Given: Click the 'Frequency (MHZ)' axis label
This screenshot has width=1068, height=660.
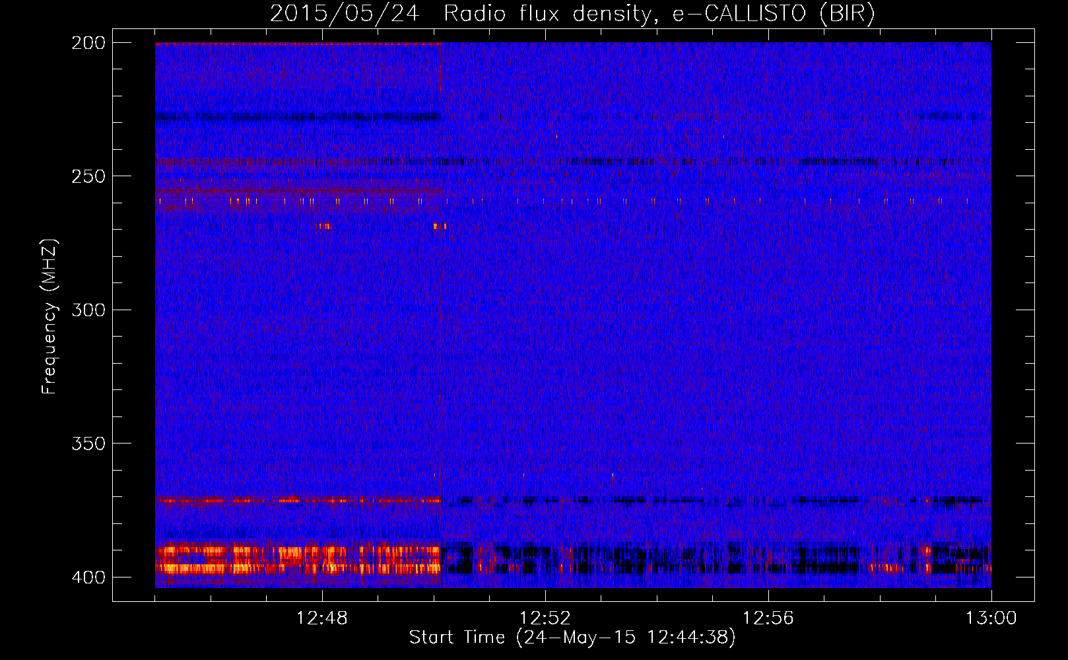Looking at the screenshot, I should point(50,317).
